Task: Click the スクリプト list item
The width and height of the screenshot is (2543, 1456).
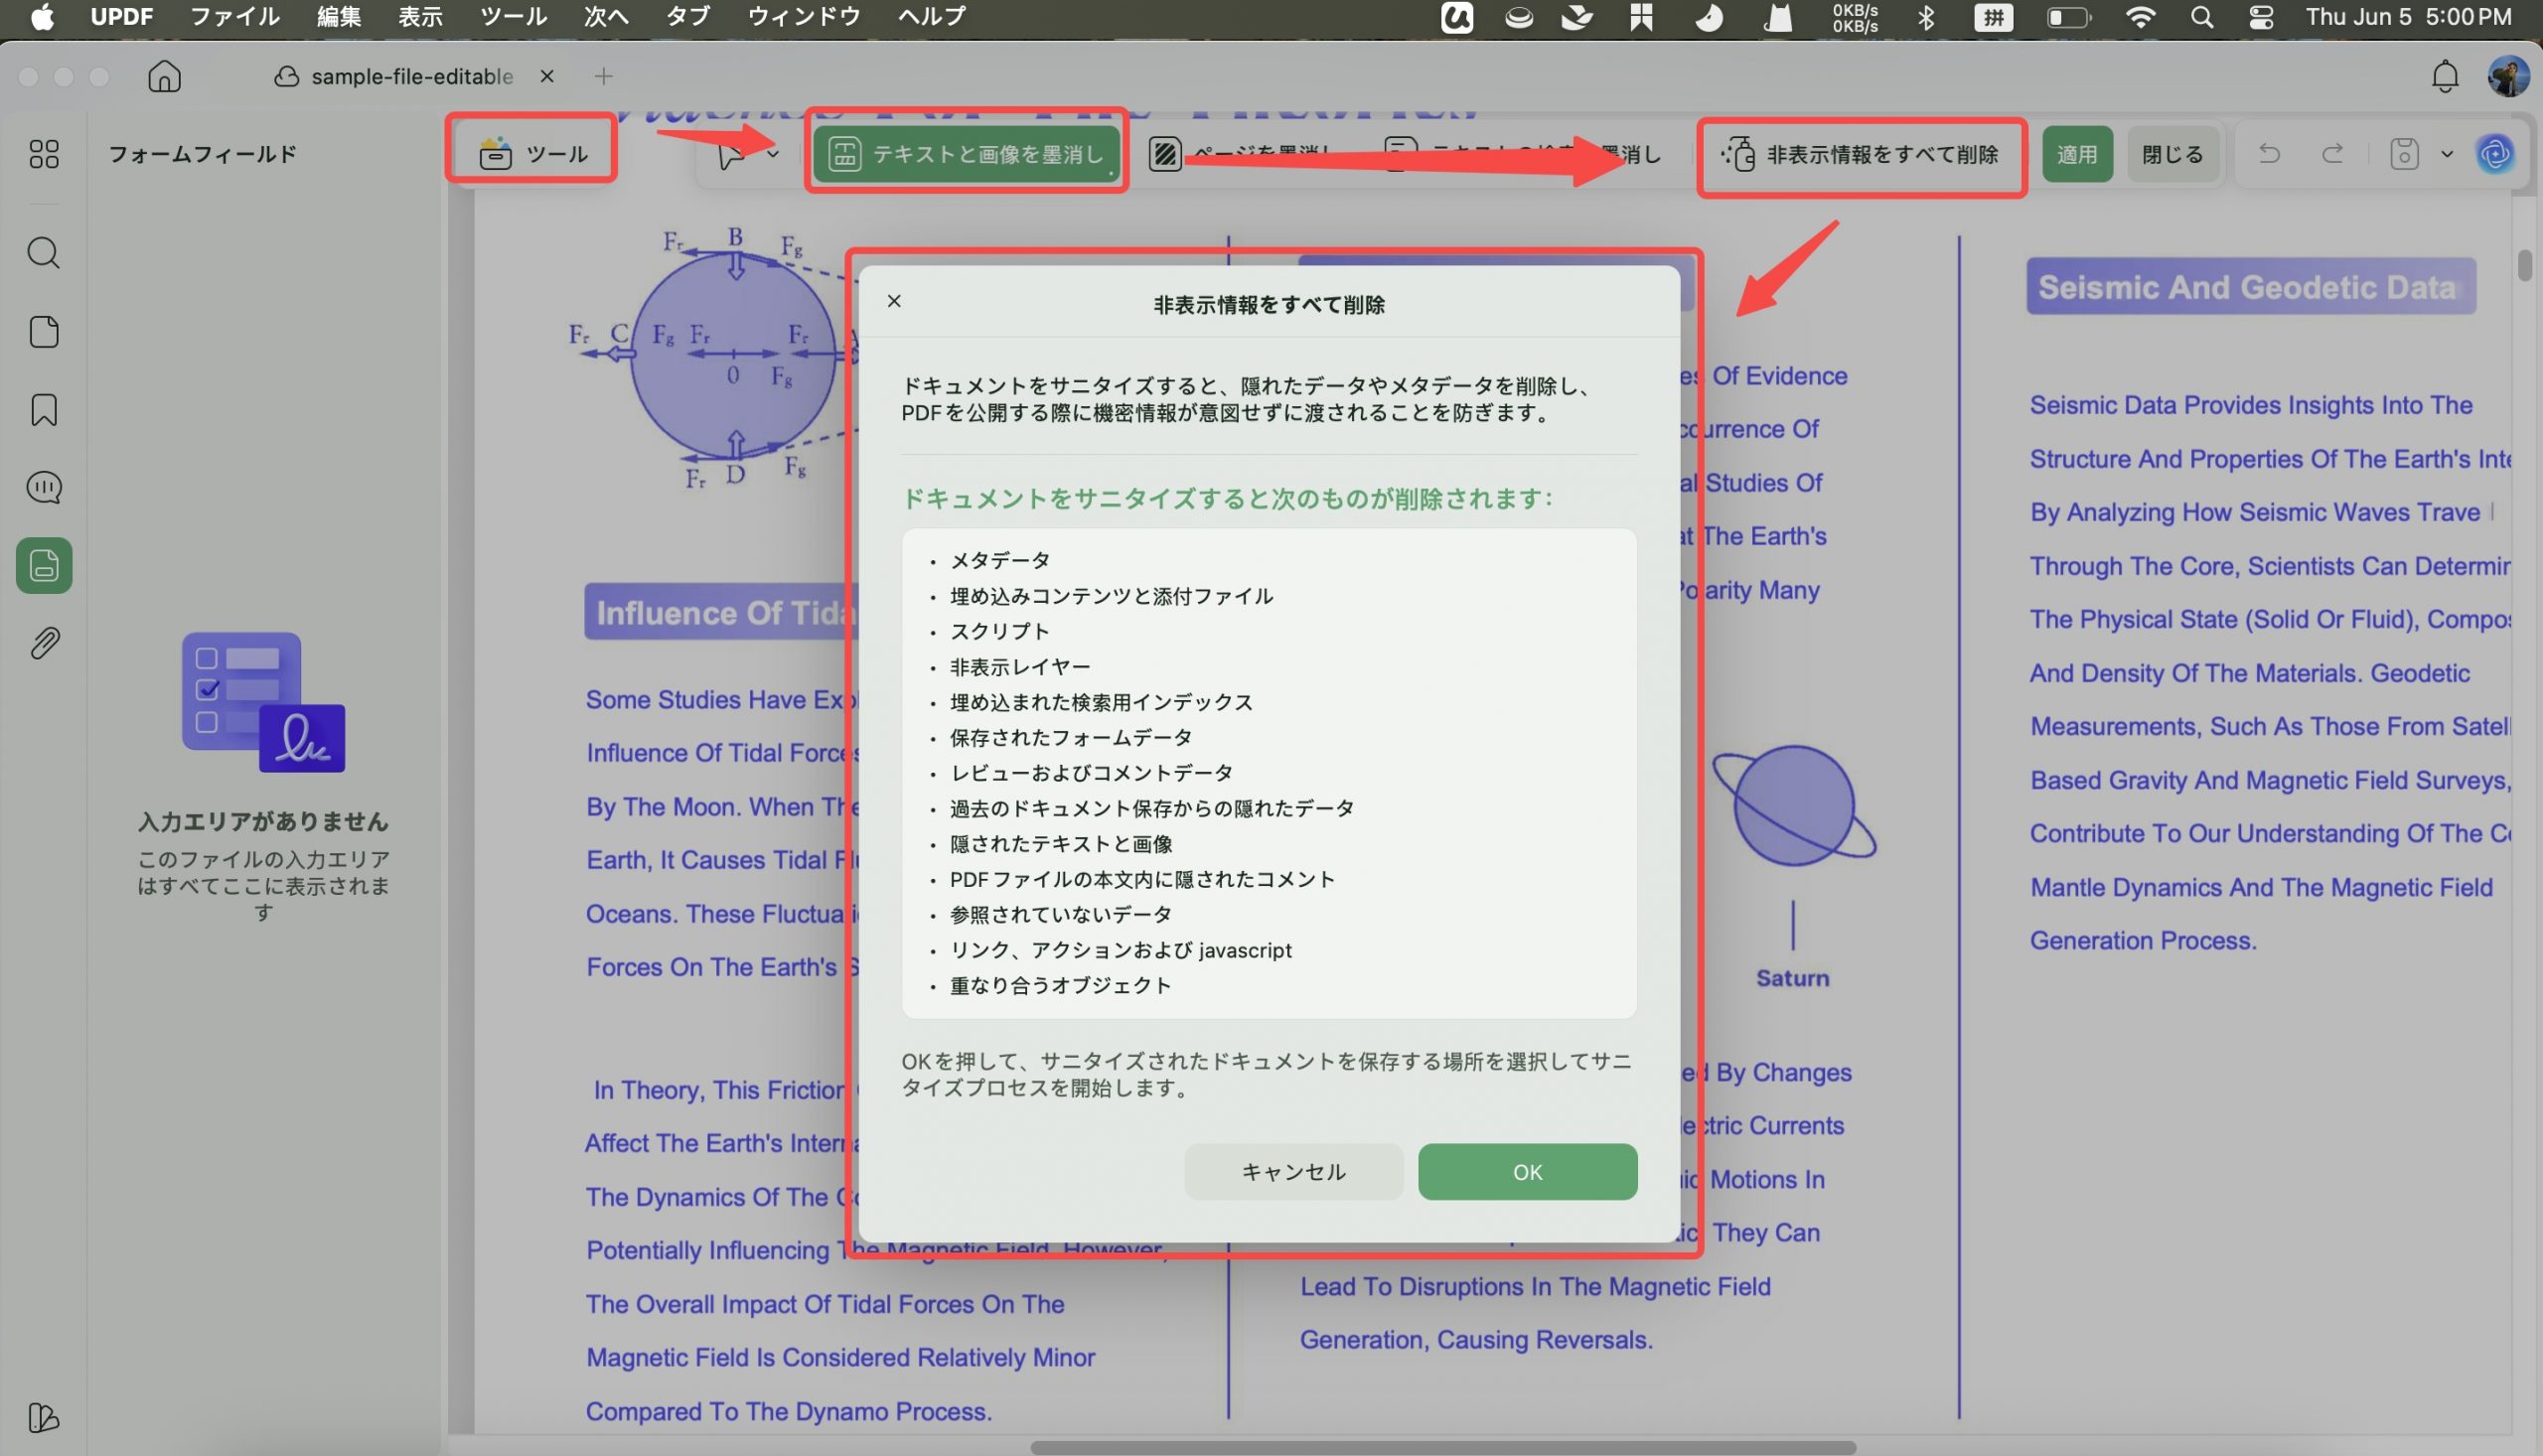Action: click(x=999, y=631)
